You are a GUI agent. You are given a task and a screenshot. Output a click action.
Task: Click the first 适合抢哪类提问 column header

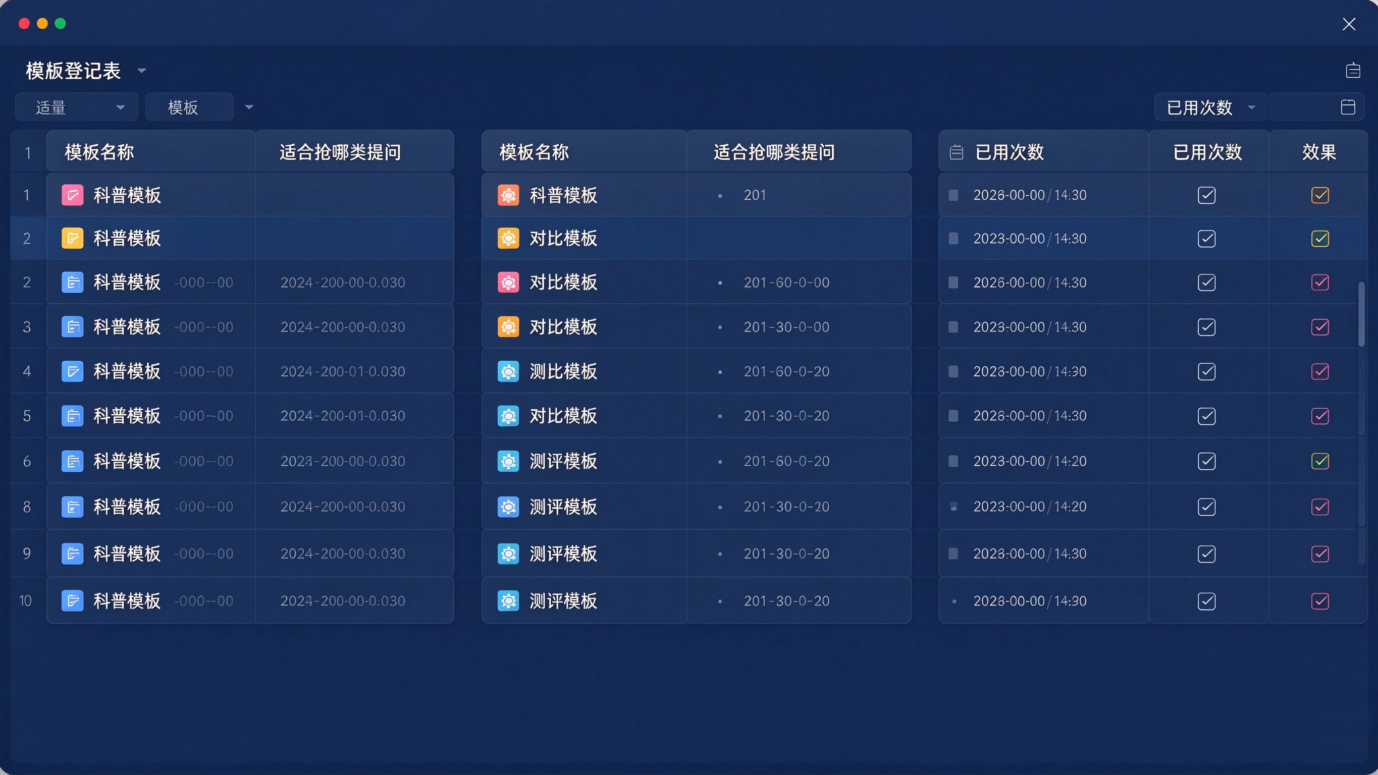click(x=355, y=152)
